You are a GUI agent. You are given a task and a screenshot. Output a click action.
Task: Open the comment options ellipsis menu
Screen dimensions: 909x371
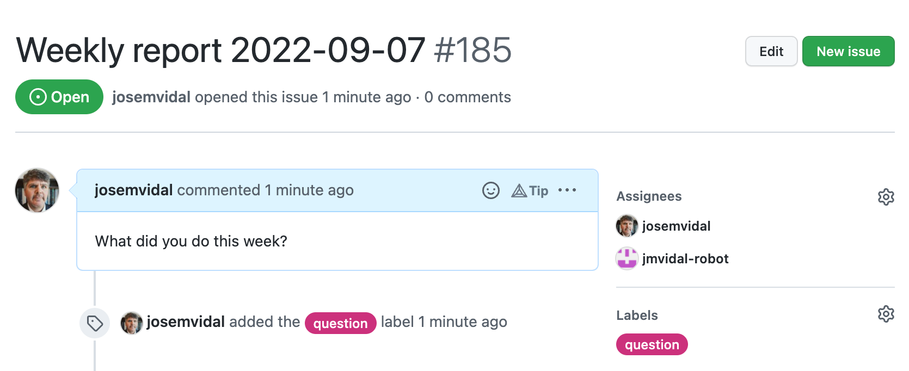pyautogui.click(x=567, y=190)
